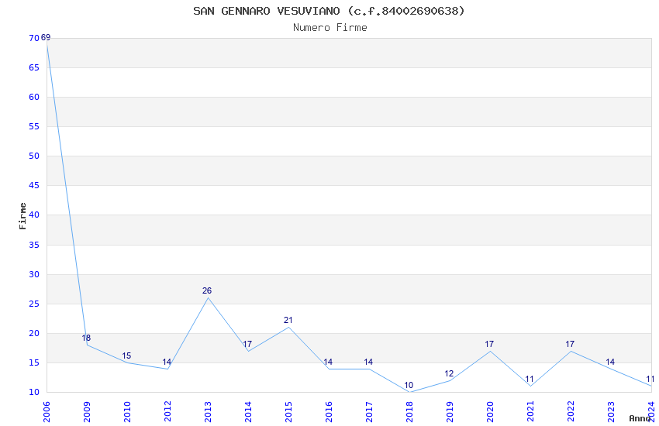Image resolution: width=659 pixels, height=426 pixels.
Task: Click data label 14 above year 2023
Action: pyautogui.click(x=610, y=362)
